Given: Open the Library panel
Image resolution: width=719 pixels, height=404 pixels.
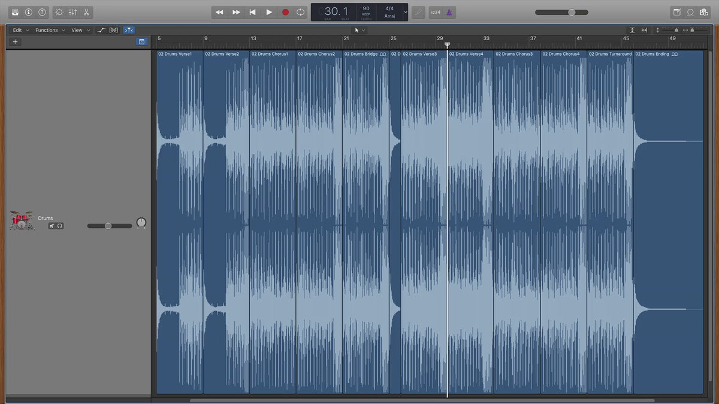Looking at the screenshot, I should pos(15,12).
